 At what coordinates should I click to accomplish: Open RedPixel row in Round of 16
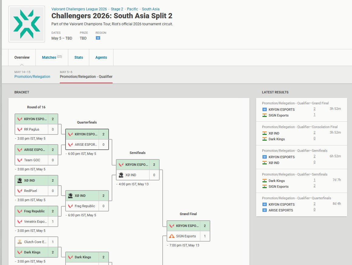tap(36, 191)
